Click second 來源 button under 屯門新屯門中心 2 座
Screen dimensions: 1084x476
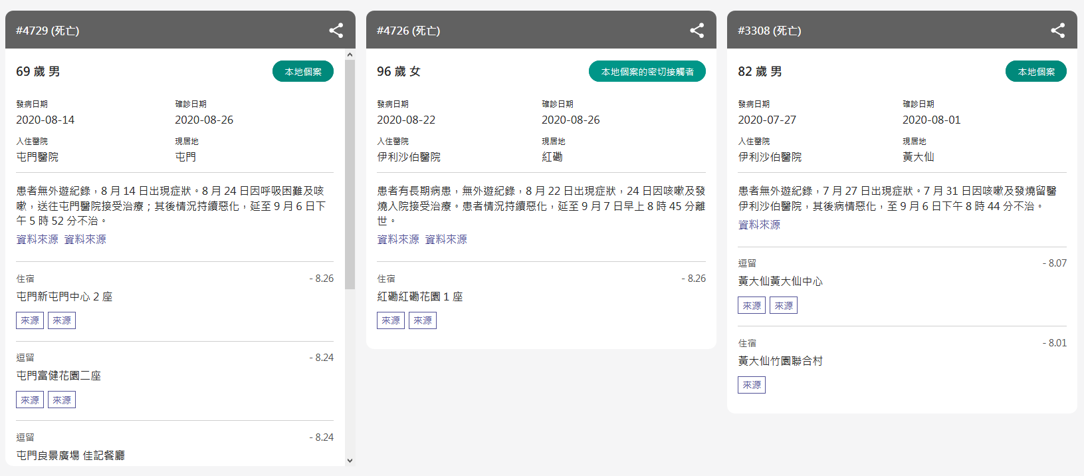click(x=62, y=320)
